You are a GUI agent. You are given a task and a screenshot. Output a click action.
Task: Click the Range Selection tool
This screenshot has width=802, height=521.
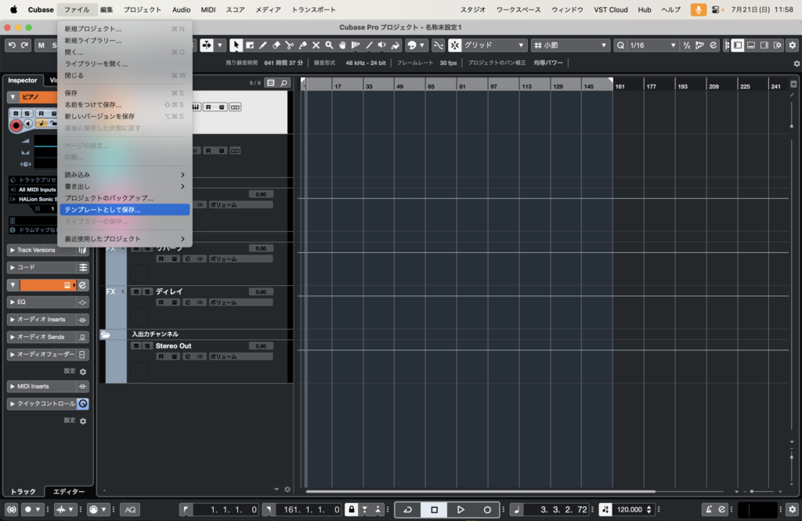[x=249, y=45]
